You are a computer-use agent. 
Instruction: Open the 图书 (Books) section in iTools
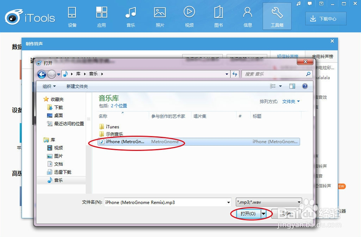click(x=218, y=17)
